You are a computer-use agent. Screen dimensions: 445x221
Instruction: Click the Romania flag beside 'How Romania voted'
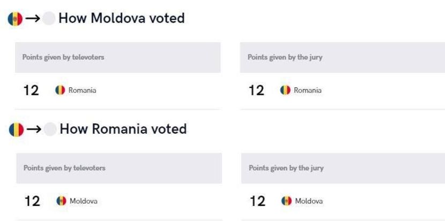(16, 129)
